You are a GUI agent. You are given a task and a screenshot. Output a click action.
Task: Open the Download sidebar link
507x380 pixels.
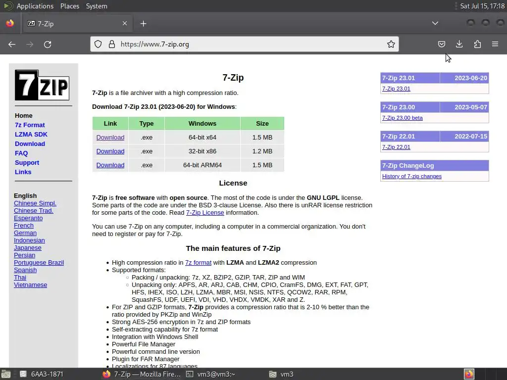pos(30,144)
